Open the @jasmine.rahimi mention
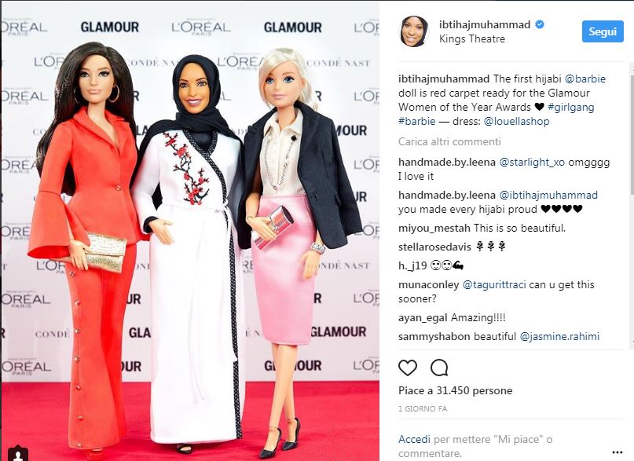This screenshot has height=461, width=634. pyautogui.click(x=559, y=336)
